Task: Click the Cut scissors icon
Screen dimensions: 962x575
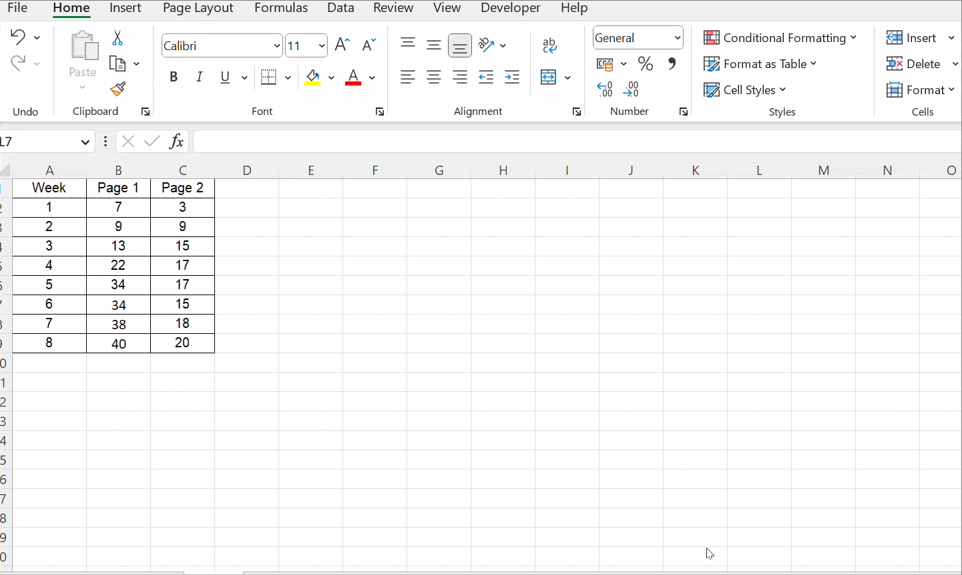Action: tap(117, 38)
